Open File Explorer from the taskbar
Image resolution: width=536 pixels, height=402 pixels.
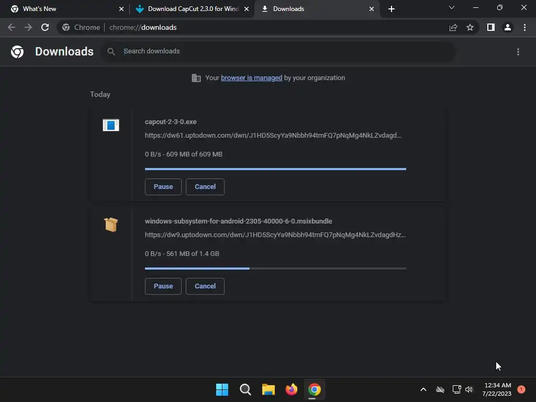point(269,389)
